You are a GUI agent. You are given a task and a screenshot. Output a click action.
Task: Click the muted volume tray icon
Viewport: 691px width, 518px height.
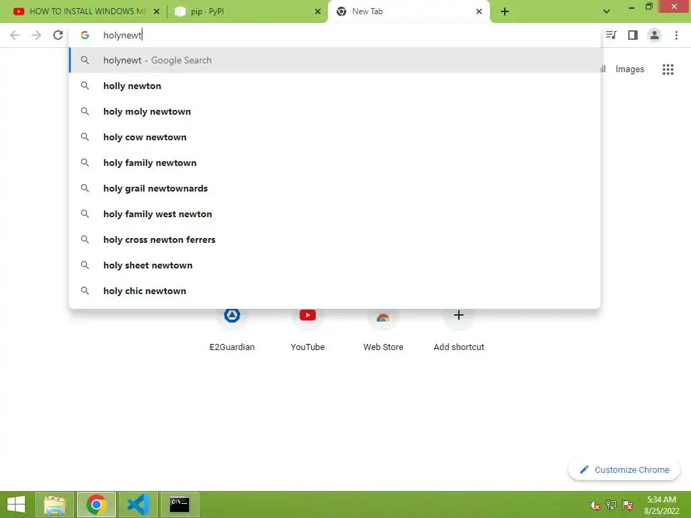click(595, 505)
